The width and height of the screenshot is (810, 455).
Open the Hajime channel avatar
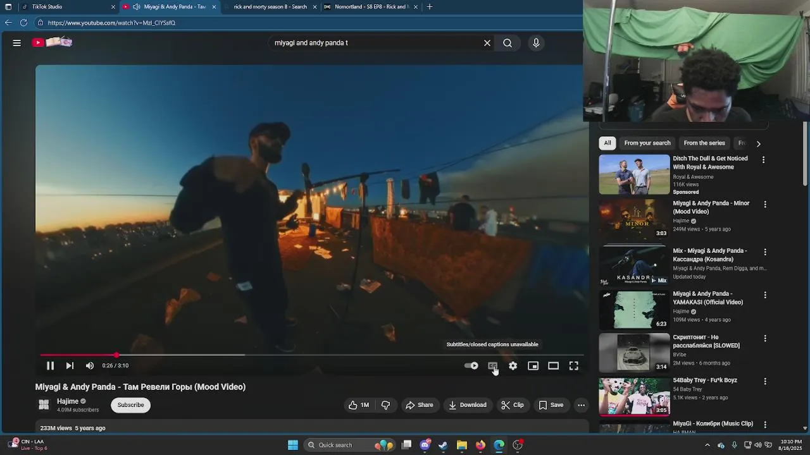point(44,405)
